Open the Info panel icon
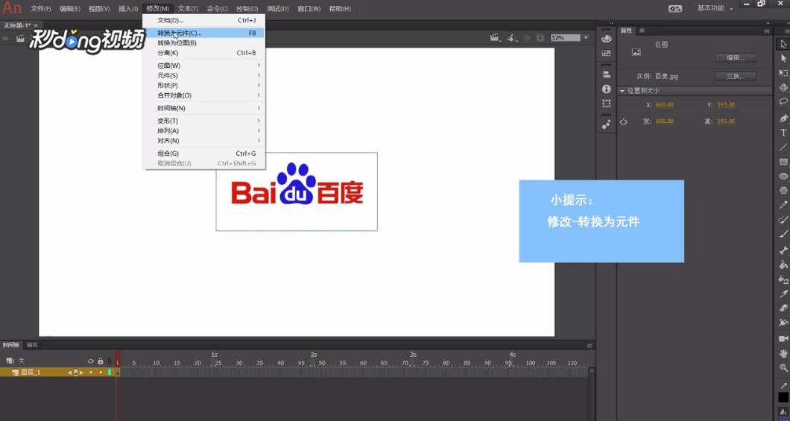Viewport: 790px width, 421px height. tap(607, 89)
